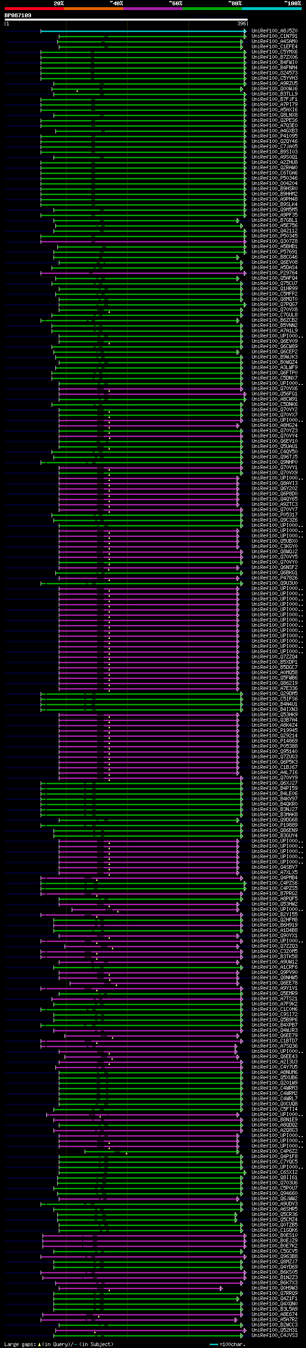This screenshot has width=306, height=1348.
Task: Select hit UniRef100_Q24573
Action: point(274,73)
